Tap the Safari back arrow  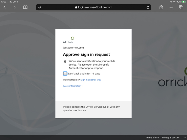click(5, 7)
